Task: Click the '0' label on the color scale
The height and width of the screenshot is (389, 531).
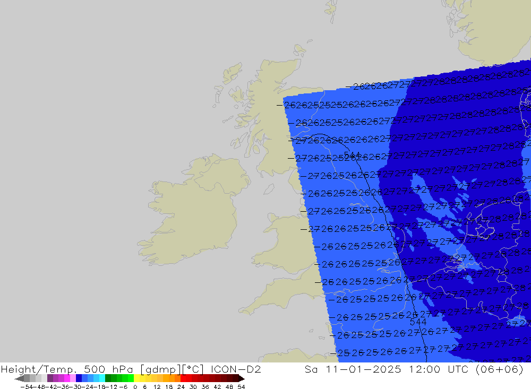Action: [135, 387]
